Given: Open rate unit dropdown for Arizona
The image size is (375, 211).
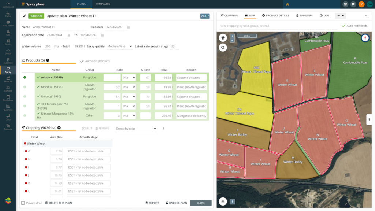Looking at the screenshot, I should [x=129, y=78].
